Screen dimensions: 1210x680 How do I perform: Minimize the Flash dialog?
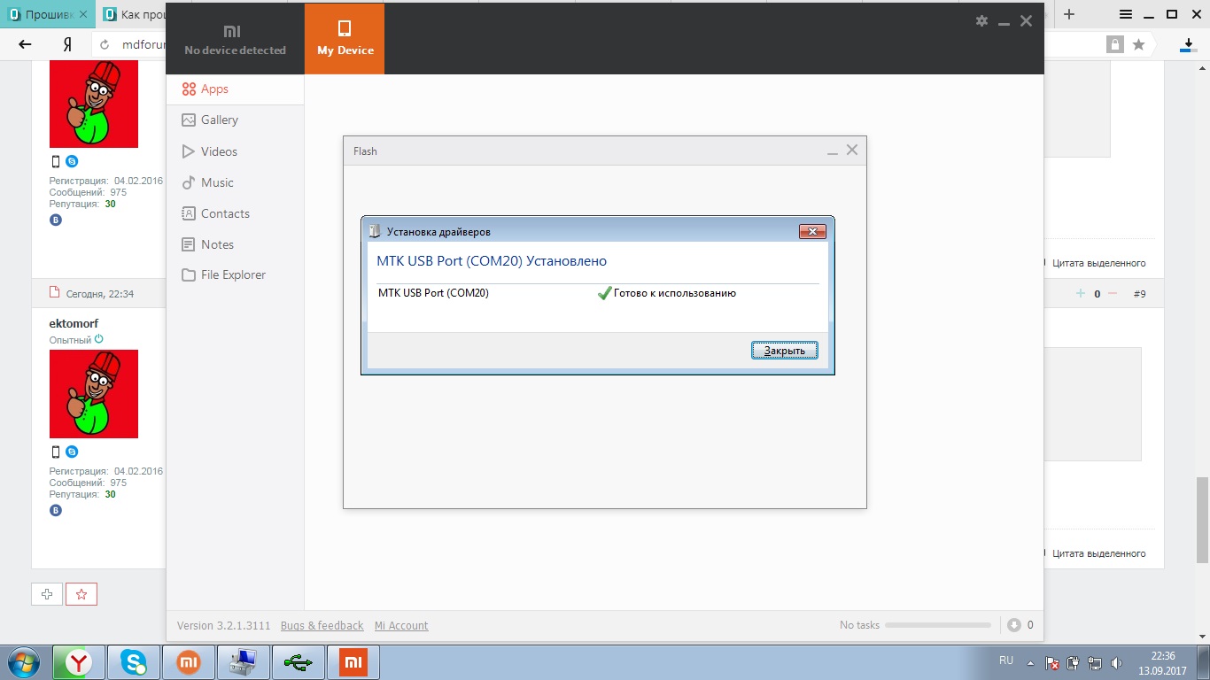[x=833, y=151]
